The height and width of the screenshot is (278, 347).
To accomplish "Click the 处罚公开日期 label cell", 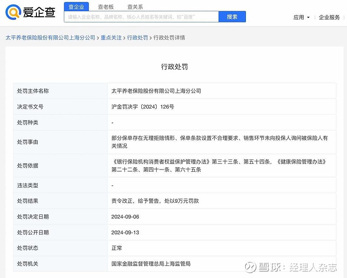I will pos(60,233).
